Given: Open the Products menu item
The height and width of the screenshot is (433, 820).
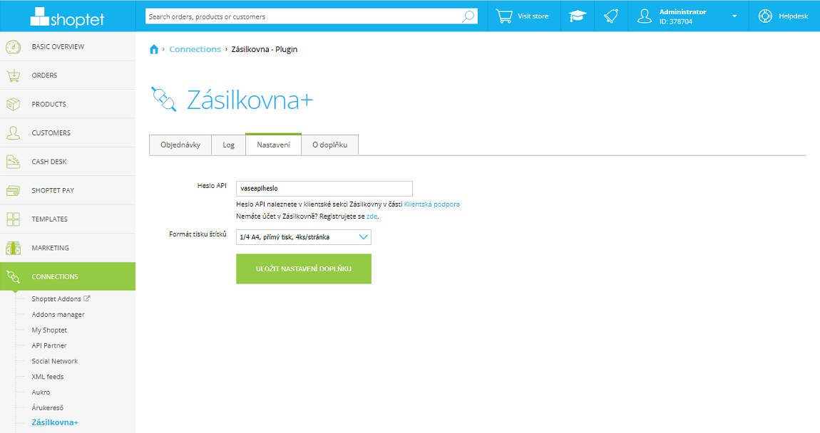Looking at the screenshot, I should pos(68,104).
